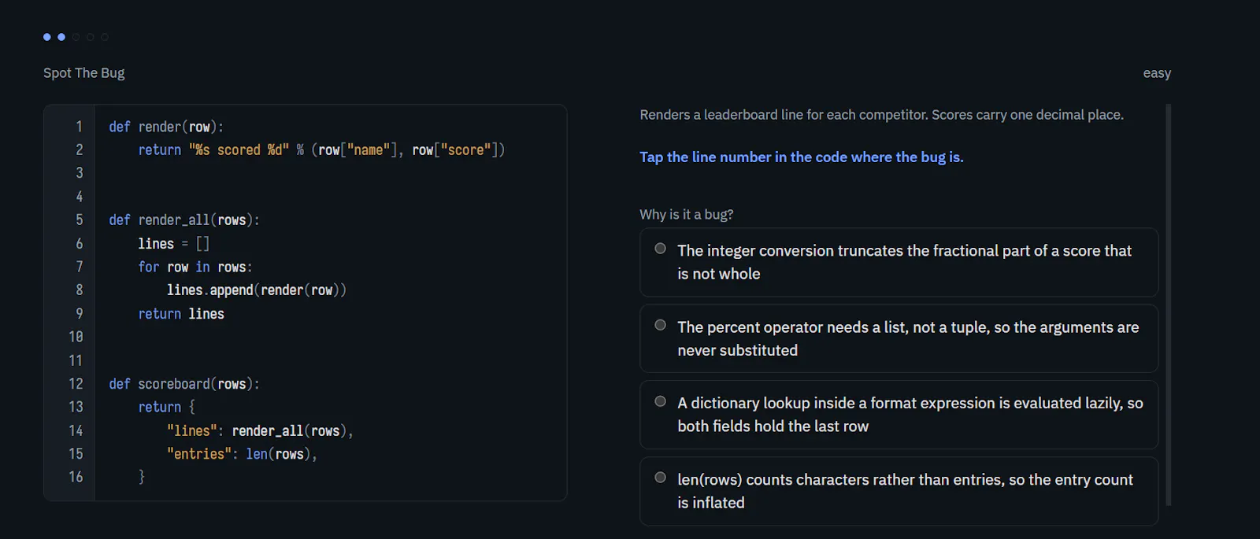Choose the 'dictionary lookup evaluated lazily' radio

click(x=660, y=401)
